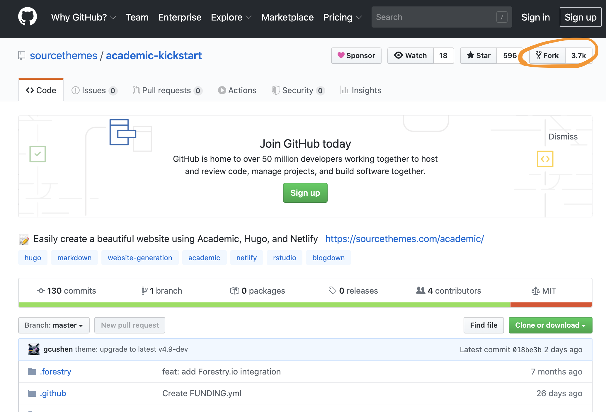Open the Branch: master dropdown
Screen dimensions: 606x412
(54, 325)
